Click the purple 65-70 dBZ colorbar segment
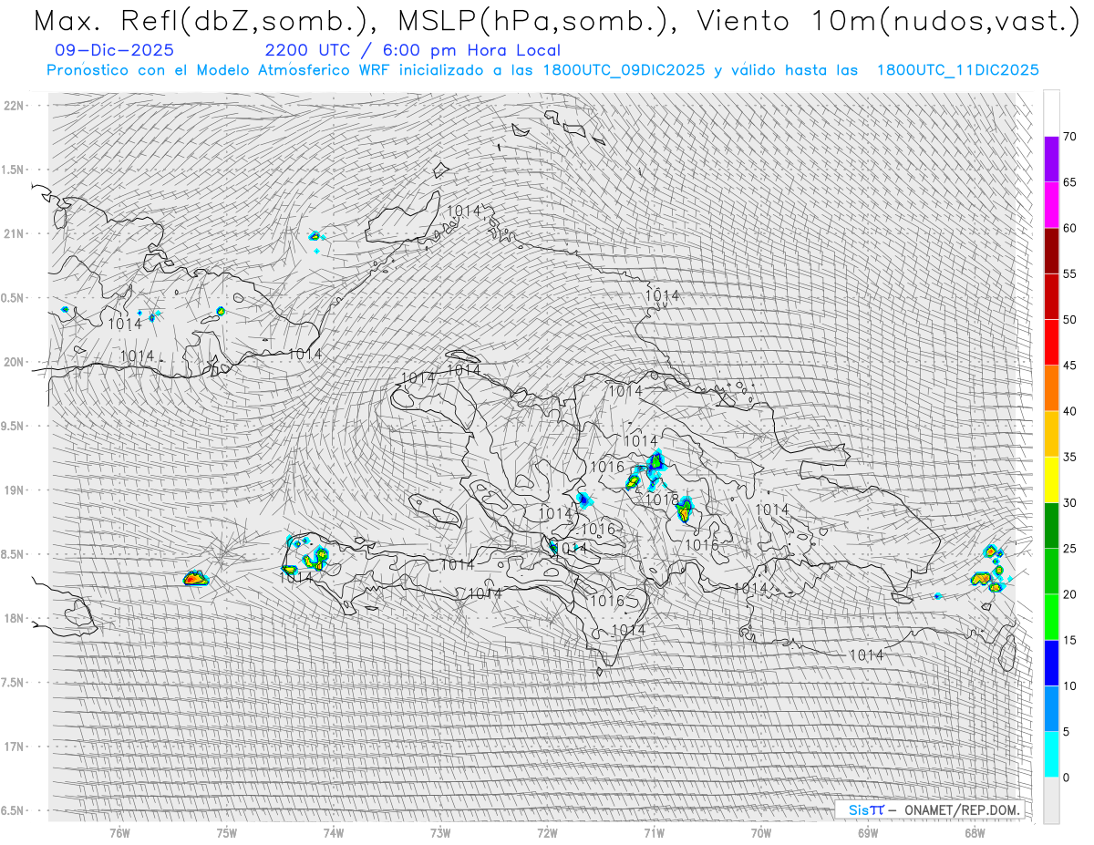The image size is (1094, 845). [1051, 160]
